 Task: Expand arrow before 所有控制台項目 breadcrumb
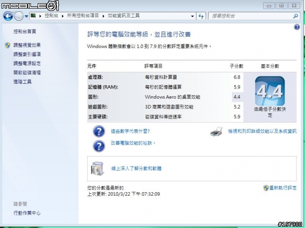click(x=62, y=16)
